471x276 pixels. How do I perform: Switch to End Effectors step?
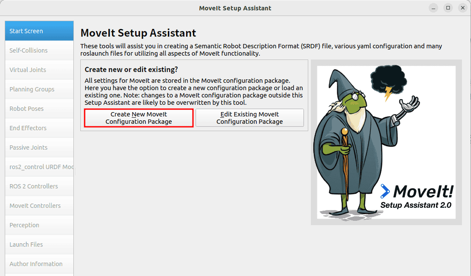[x=39, y=128]
